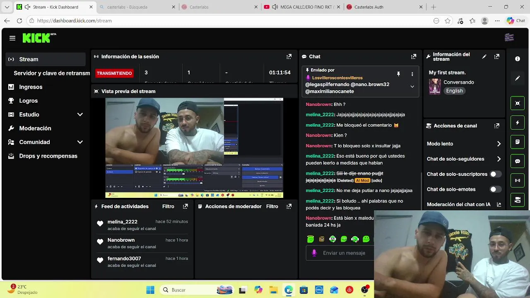Expand the Estudio sidebar section
This screenshot has height=298, width=530.
tap(80, 115)
